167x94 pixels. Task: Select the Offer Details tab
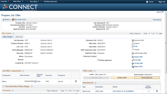tap(8, 37)
